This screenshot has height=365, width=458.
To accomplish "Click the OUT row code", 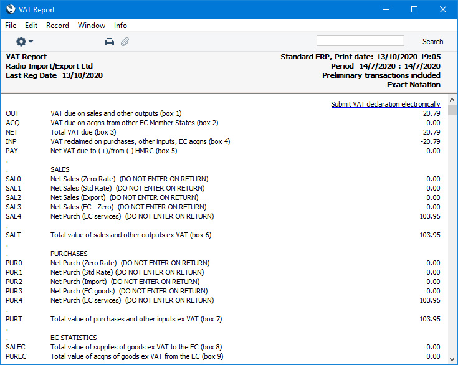I will click(x=12, y=113).
